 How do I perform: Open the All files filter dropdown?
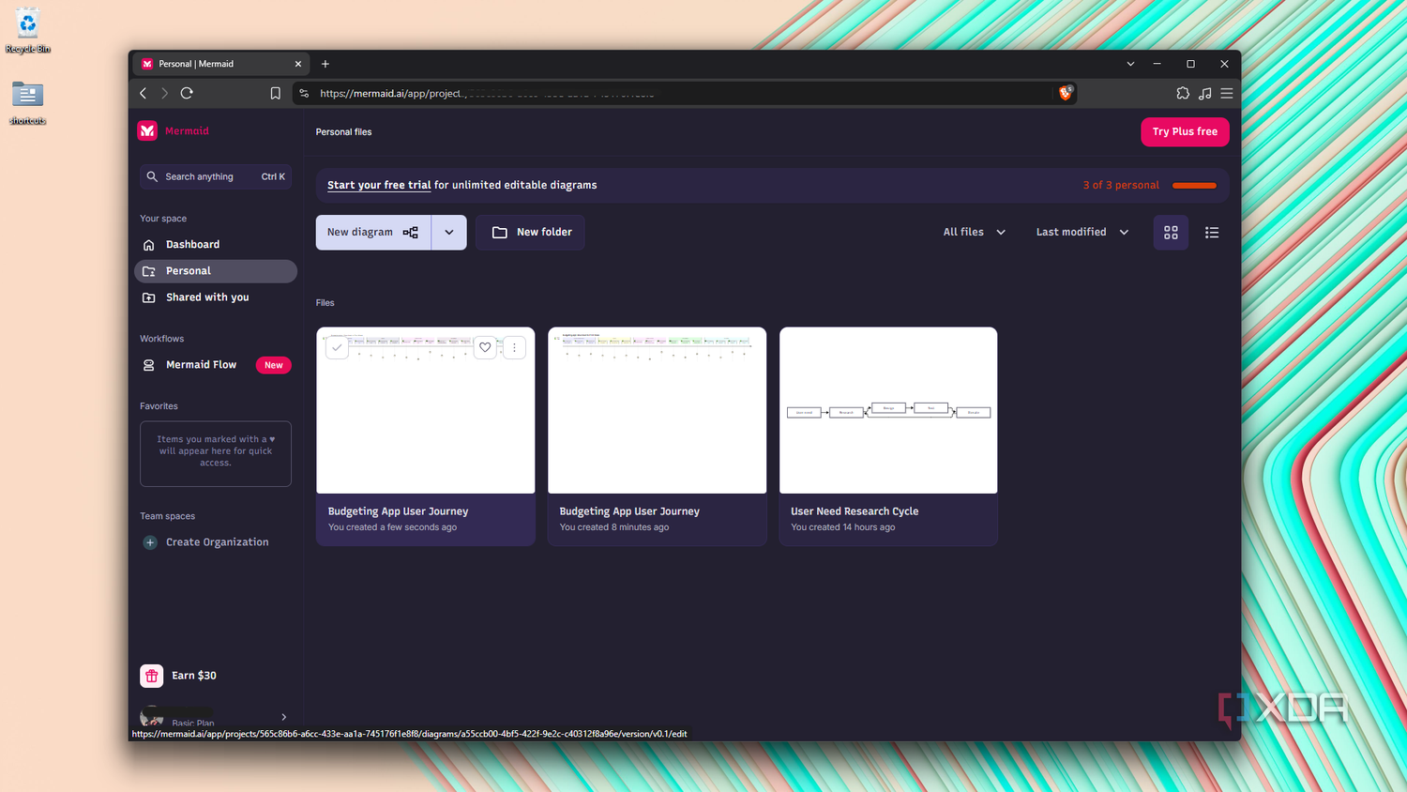point(975,233)
